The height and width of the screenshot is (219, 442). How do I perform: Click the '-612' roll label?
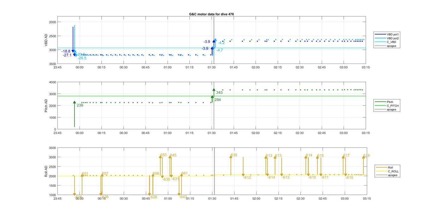click(x=247, y=178)
